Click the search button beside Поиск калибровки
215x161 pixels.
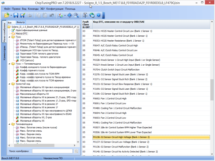point(76,151)
